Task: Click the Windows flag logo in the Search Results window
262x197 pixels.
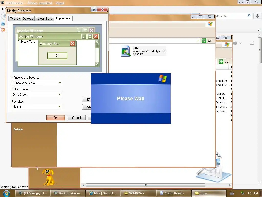Action: [227, 45]
